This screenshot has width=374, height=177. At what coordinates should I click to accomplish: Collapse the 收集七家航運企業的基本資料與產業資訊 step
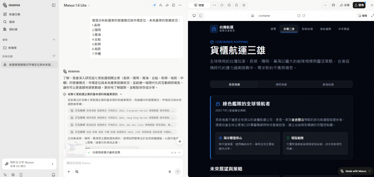point(121,94)
